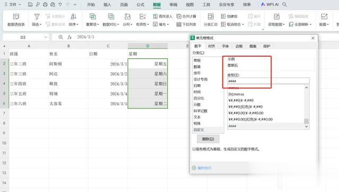Select 常规 in the category list

coord(208,60)
